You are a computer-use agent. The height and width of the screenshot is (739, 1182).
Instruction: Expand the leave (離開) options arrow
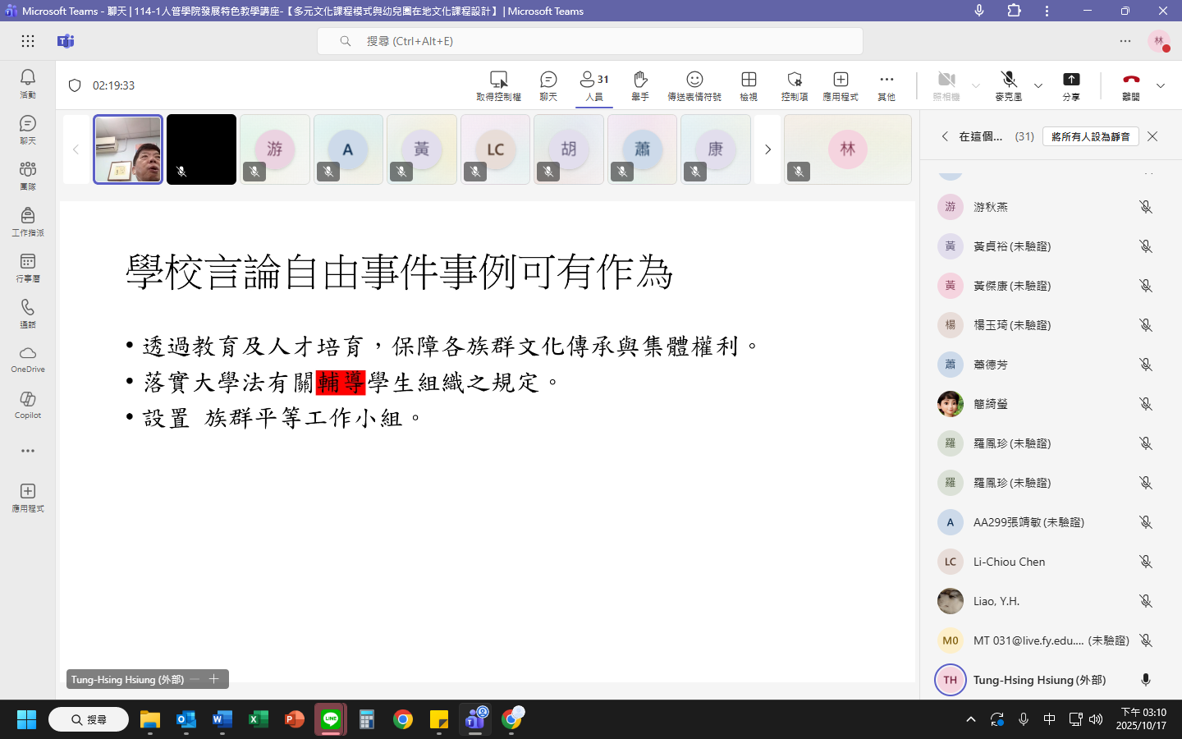[x=1161, y=85]
